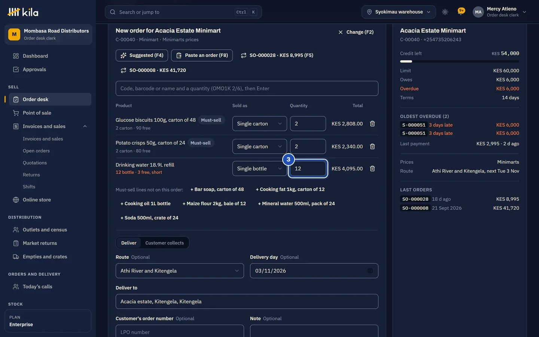The image size is (539, 337).
Task: Open the notifications bell with 9+ badge
Action: (461, 12)
